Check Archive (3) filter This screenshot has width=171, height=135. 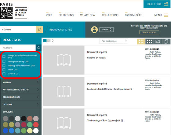pyautogui.click(x=4, y=74)
